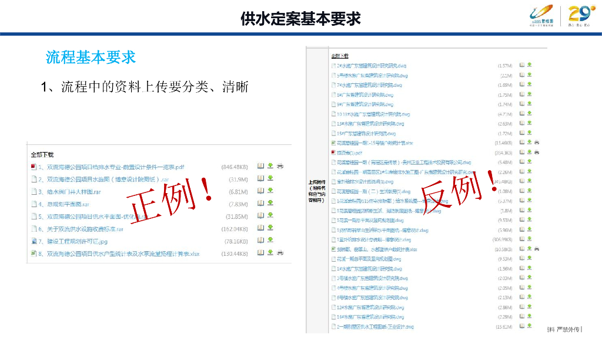The height and width of the screenshot is (338, 602).
Task: Click the red pdf file-type icon in left list
Action: coord(34,167)
